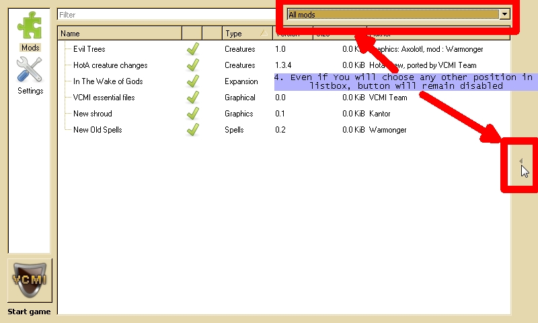Open the Settings wrench icon
538x323 pixels.
tap(30, 70)
